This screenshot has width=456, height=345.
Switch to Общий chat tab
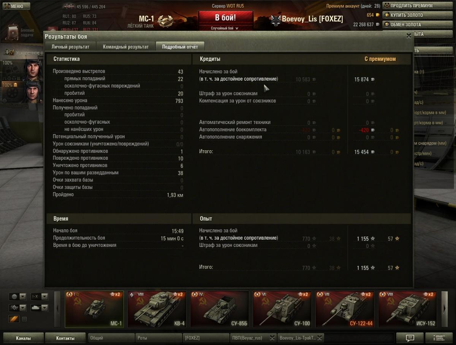click(111, 338)
